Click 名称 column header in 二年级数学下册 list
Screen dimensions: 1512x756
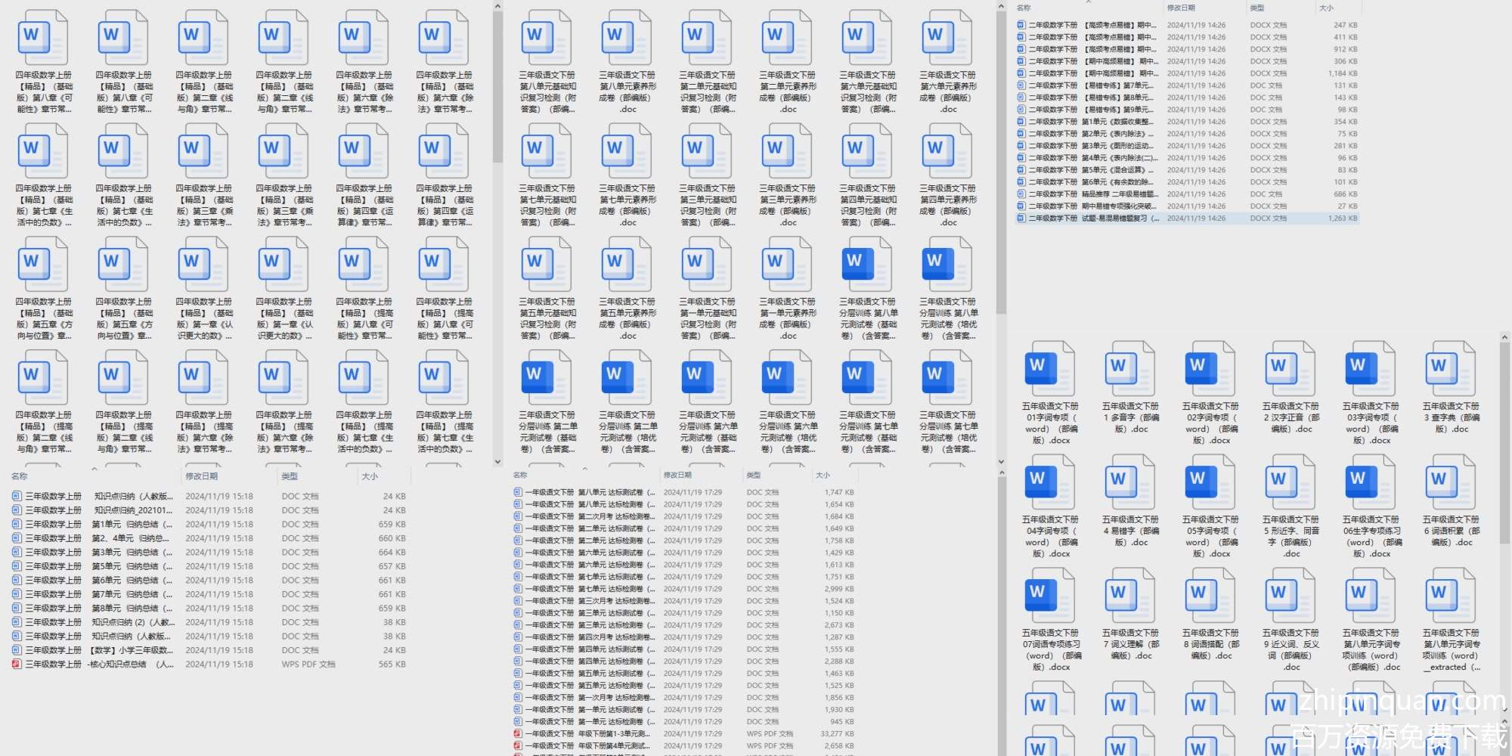[1024, 8]
